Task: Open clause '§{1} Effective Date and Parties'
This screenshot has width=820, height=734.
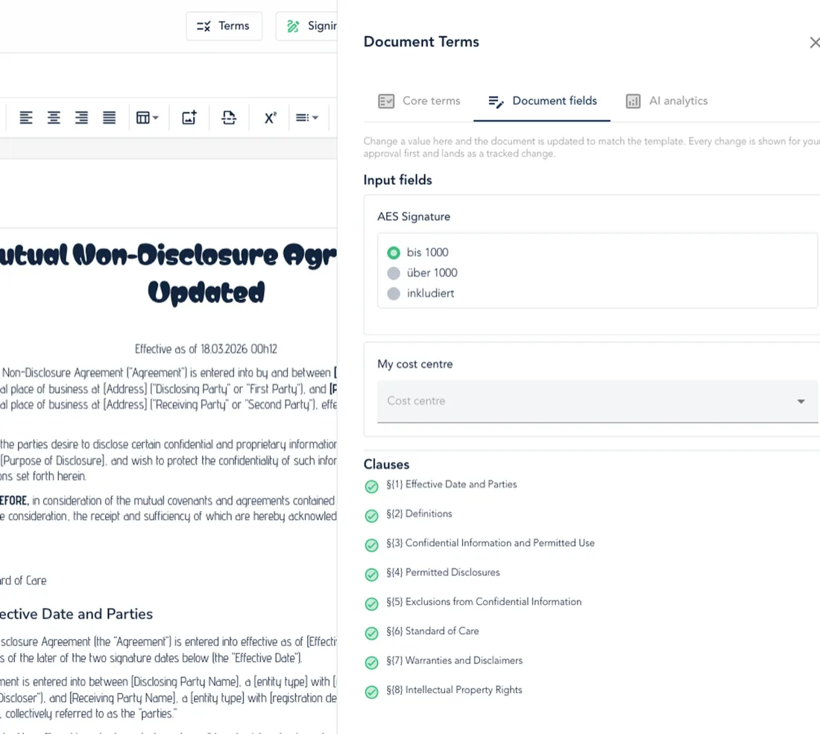Action: [x=451, y=484]
